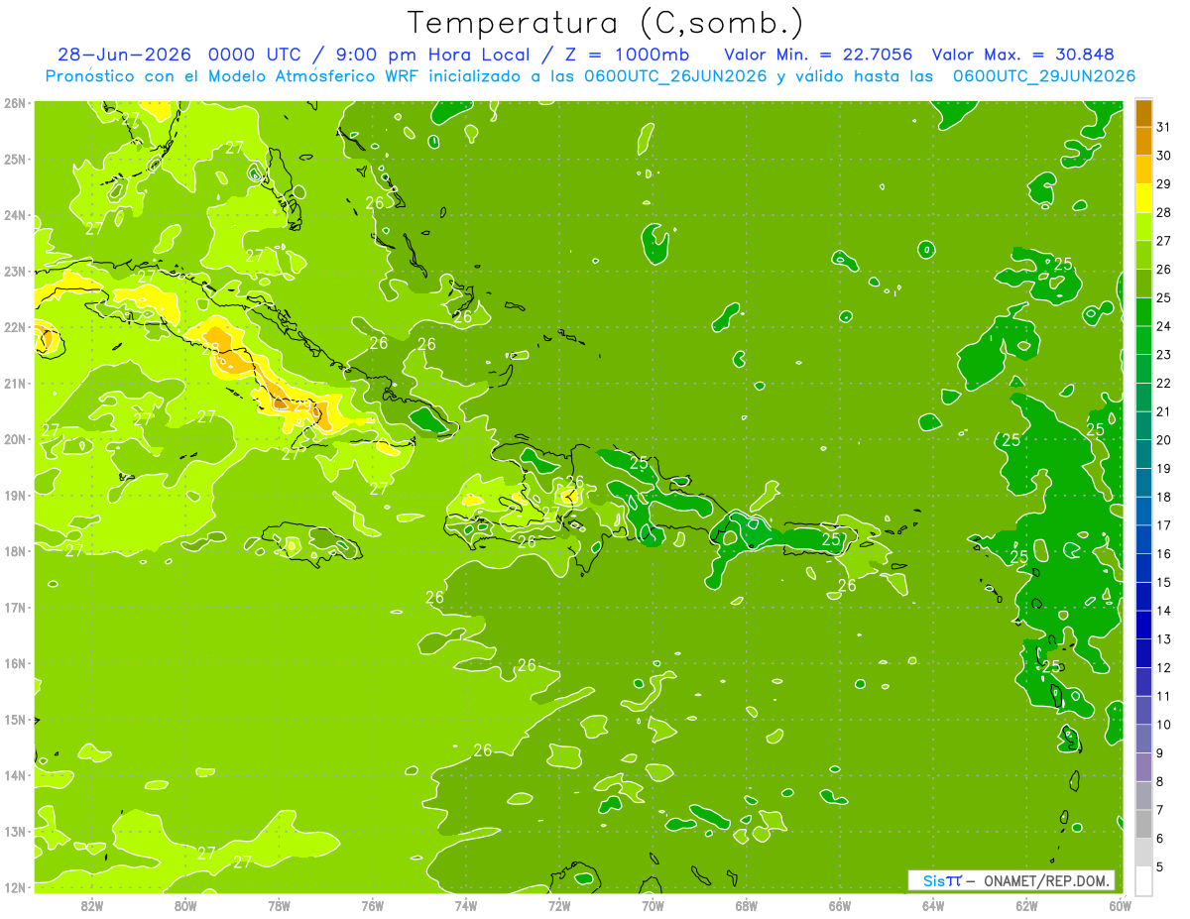Click the longitude label "70W"
This screenshot has width=1190, height=919.
[x=653, y=905]
